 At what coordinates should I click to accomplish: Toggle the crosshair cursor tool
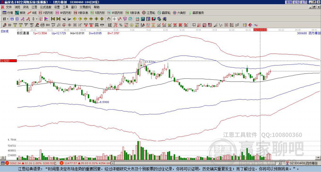pos(114,19)
